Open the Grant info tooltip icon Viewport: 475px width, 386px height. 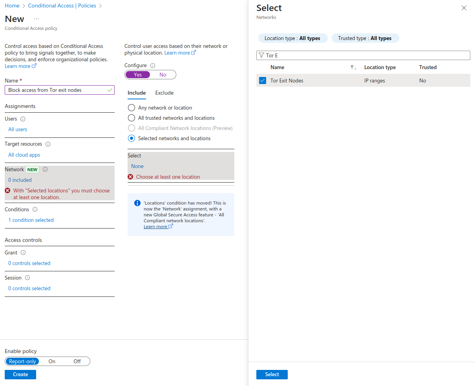[x=22, y=252]
